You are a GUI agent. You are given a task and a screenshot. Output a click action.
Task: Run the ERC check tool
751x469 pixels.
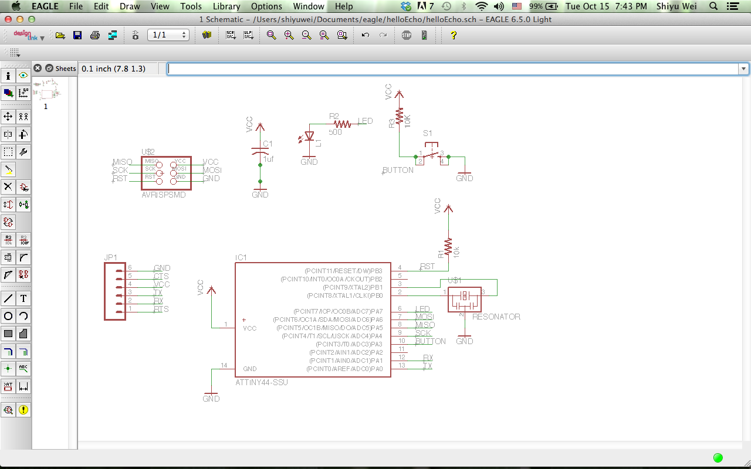click(x=8, y=410)
